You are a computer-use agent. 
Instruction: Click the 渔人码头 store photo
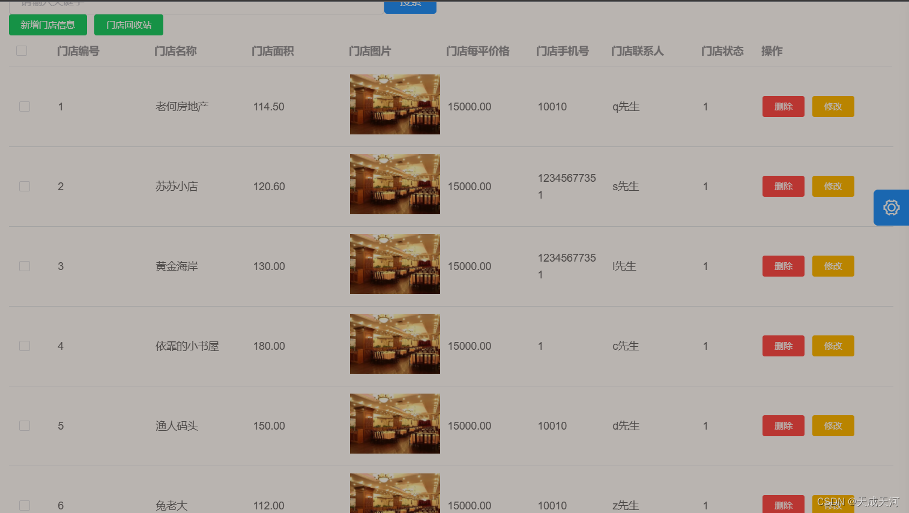[x=395, y=424]
